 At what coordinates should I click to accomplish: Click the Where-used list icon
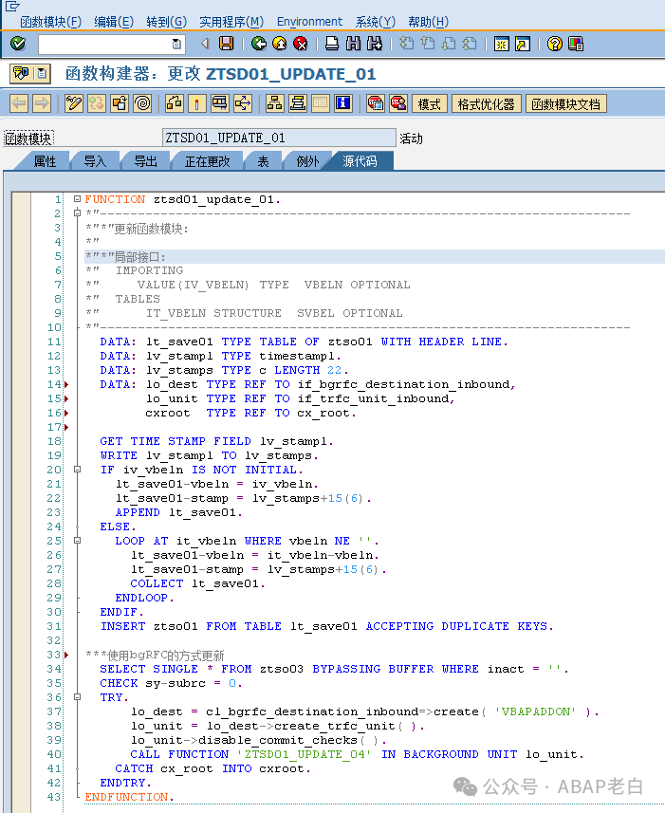243,103
